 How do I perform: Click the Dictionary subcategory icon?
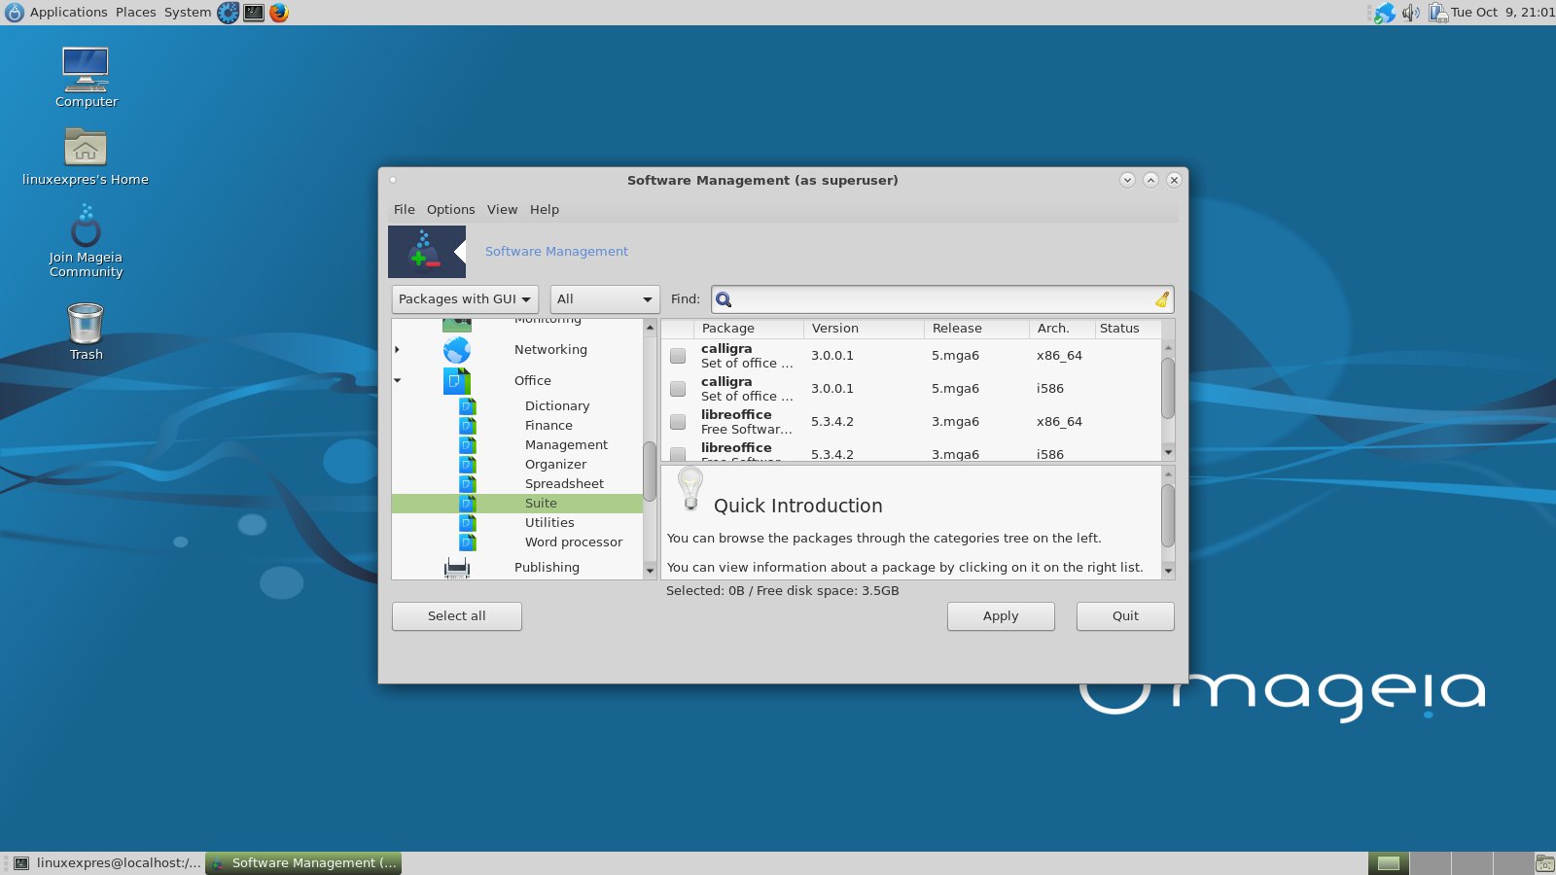[x=468, y=406]
